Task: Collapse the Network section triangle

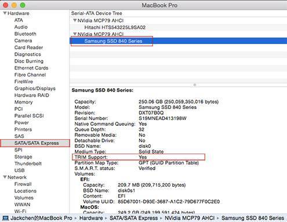Action: tap(5, 177)
